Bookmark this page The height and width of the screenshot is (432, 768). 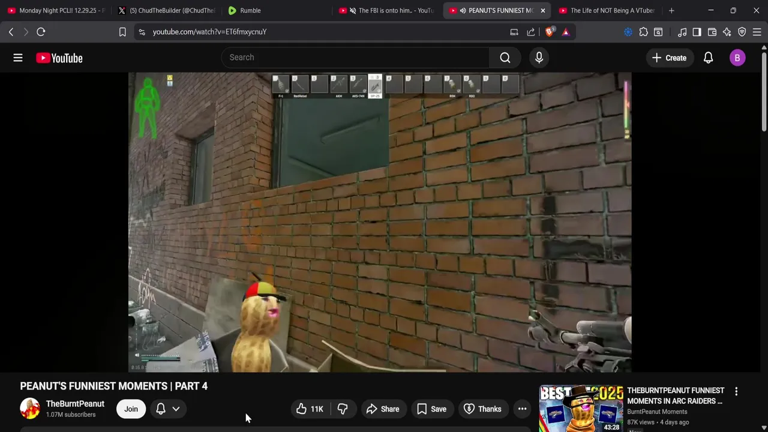122,32
